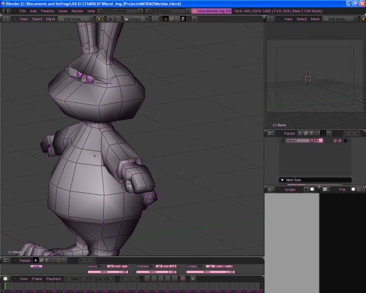Move Subsurf modifier down in stack
Image resolution: width=366 pixels, height=293 pixels.
339,140
